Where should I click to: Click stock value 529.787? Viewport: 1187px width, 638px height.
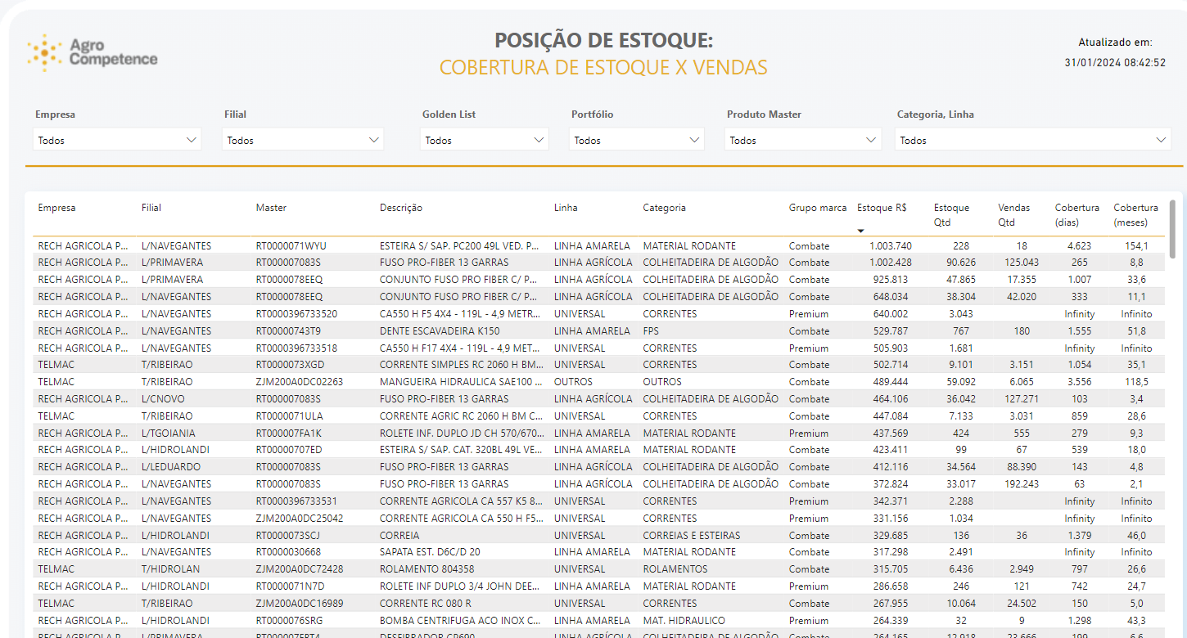[x=891, y=331]
